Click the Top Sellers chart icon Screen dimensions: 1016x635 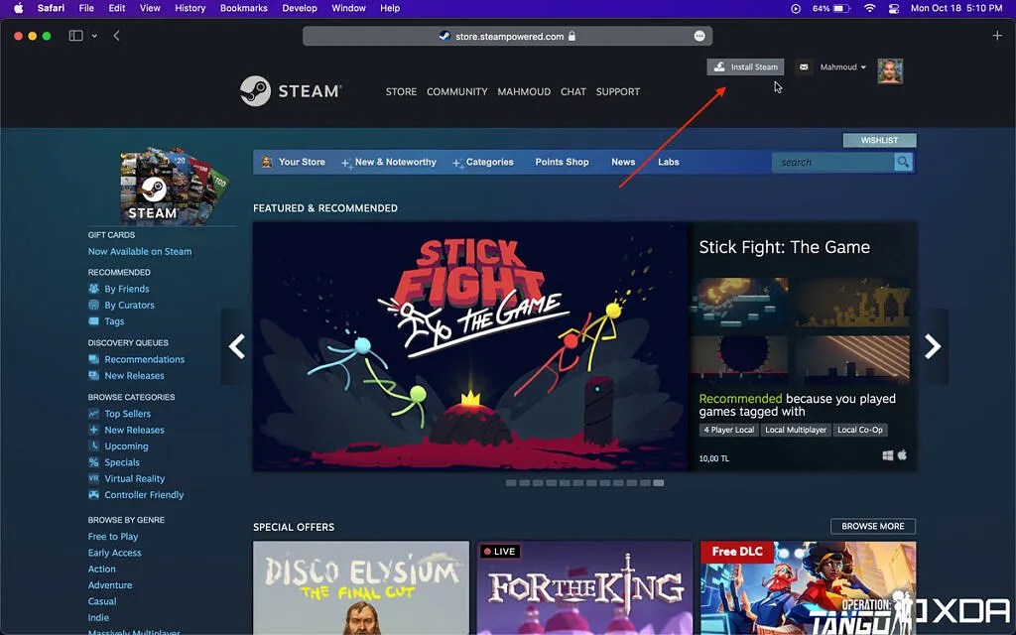click(94, 414)
